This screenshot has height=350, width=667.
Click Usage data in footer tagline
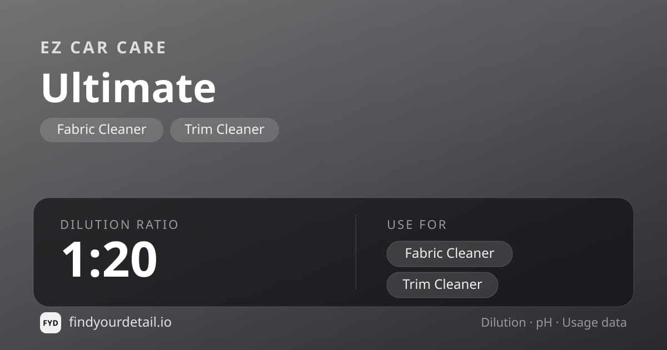[x=594, y=323]
